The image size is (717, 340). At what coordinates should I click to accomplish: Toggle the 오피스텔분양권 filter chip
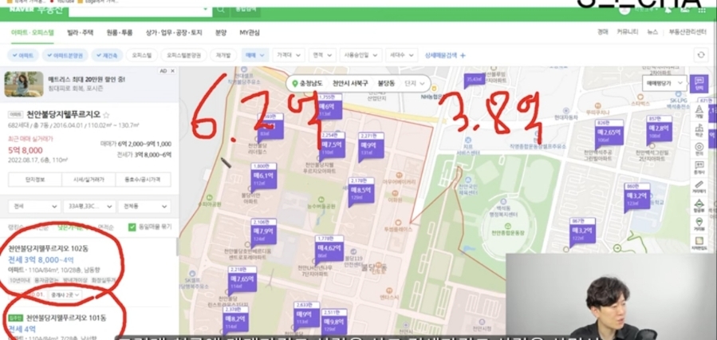click(183, 55)
